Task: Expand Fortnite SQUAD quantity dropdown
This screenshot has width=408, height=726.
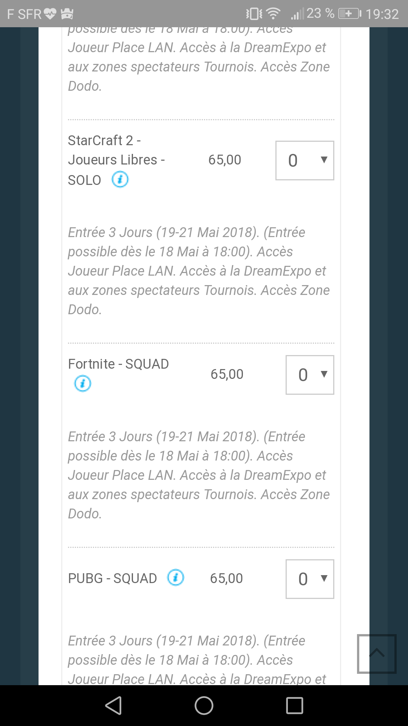Action: tap(310, 375)
